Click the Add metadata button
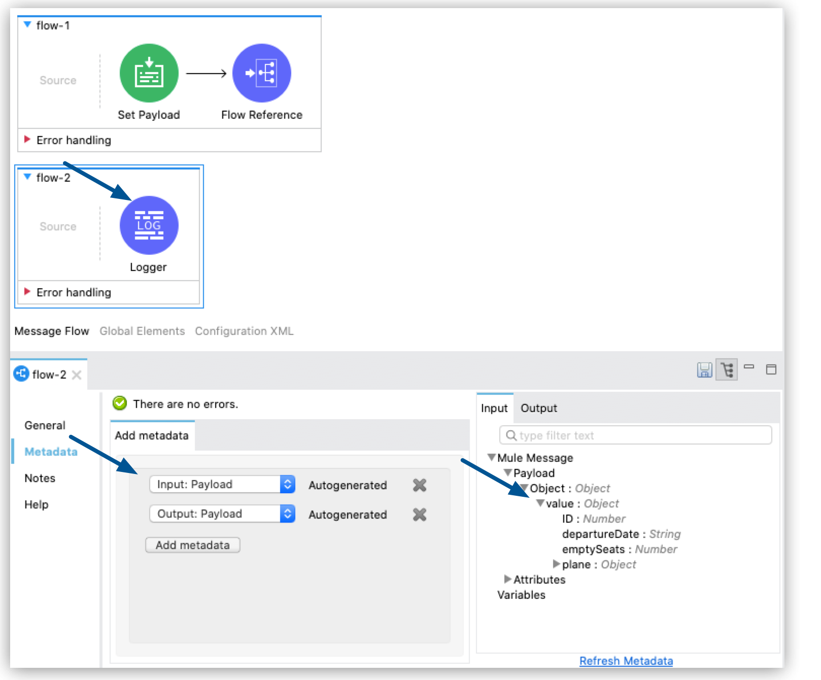 [192, 545]
